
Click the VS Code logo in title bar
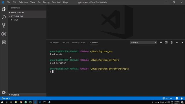pos(3,2)
